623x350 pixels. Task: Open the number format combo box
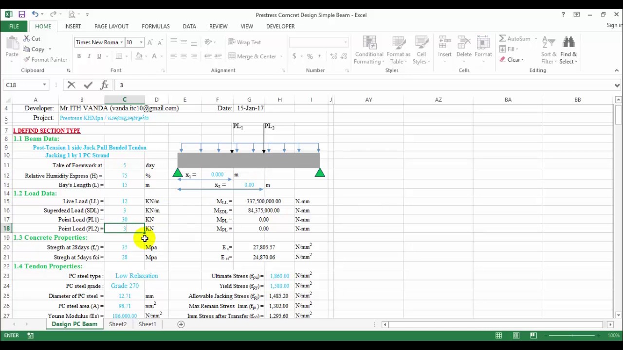click(319, 42)
